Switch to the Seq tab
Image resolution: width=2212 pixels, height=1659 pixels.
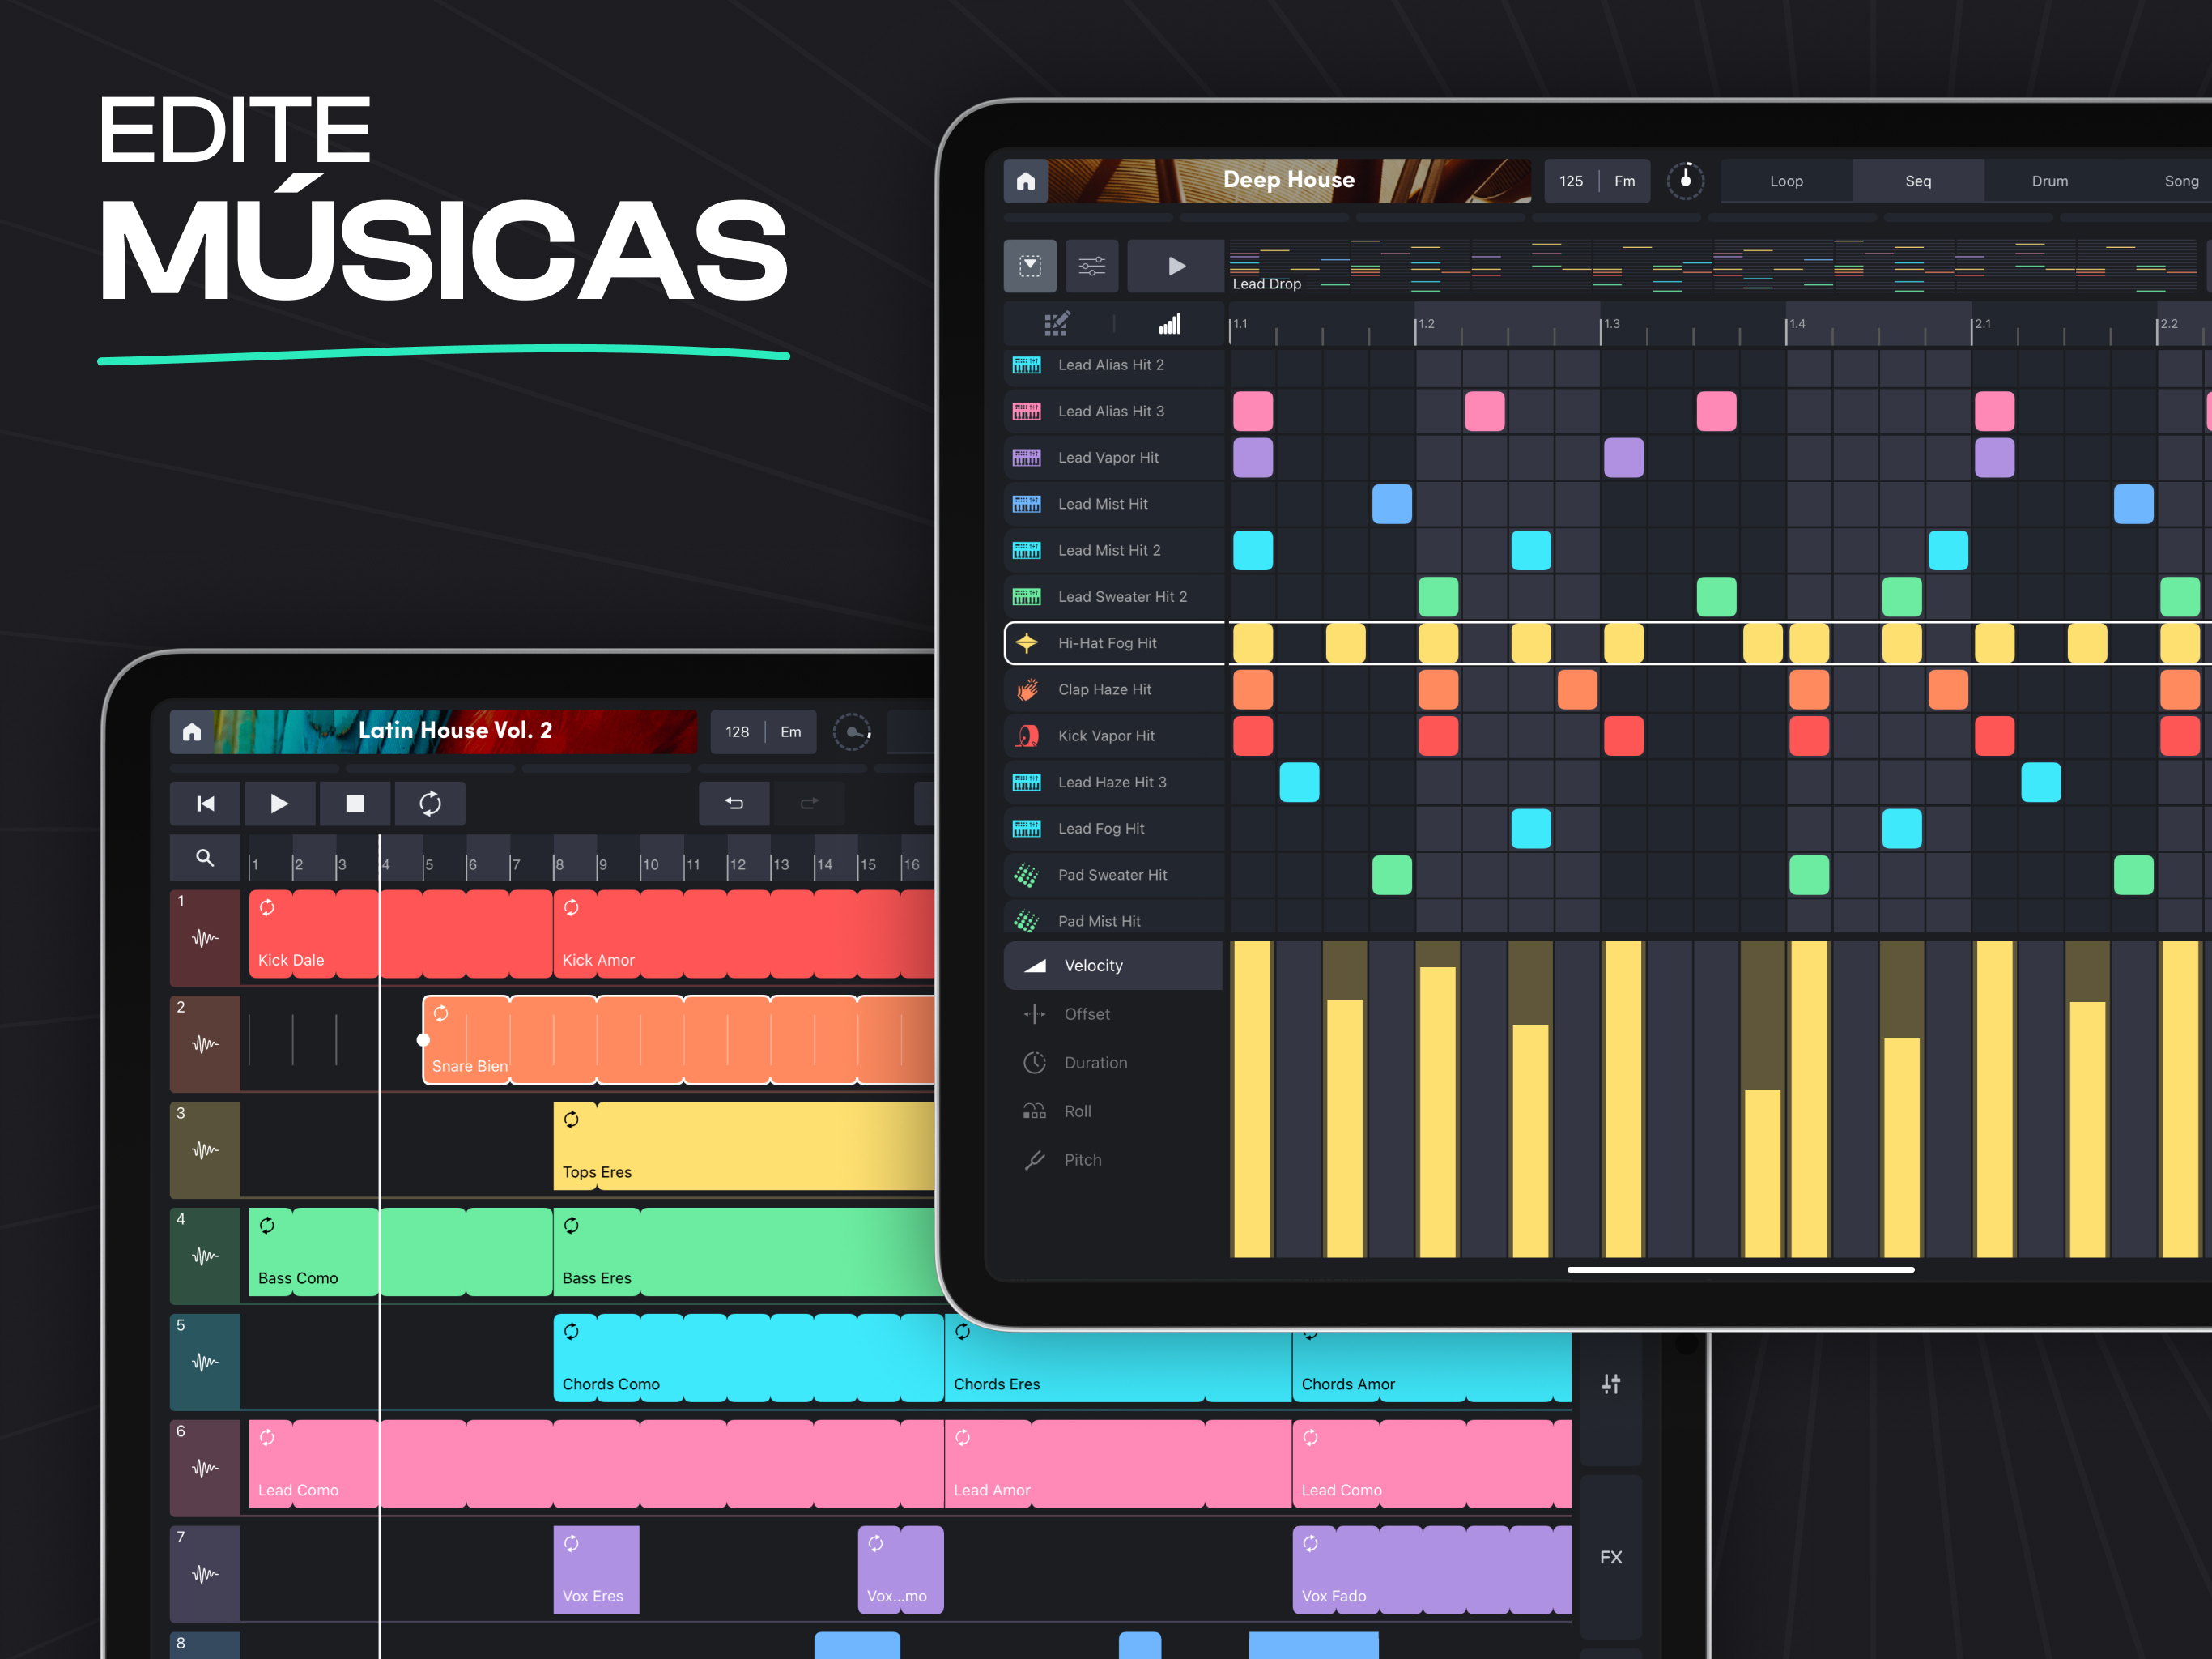(1918, 181)
